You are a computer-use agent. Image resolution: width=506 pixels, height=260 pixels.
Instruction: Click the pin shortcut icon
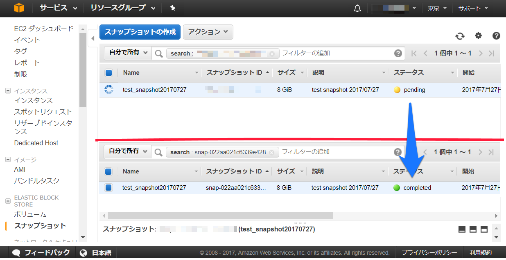tap(173, 8)
